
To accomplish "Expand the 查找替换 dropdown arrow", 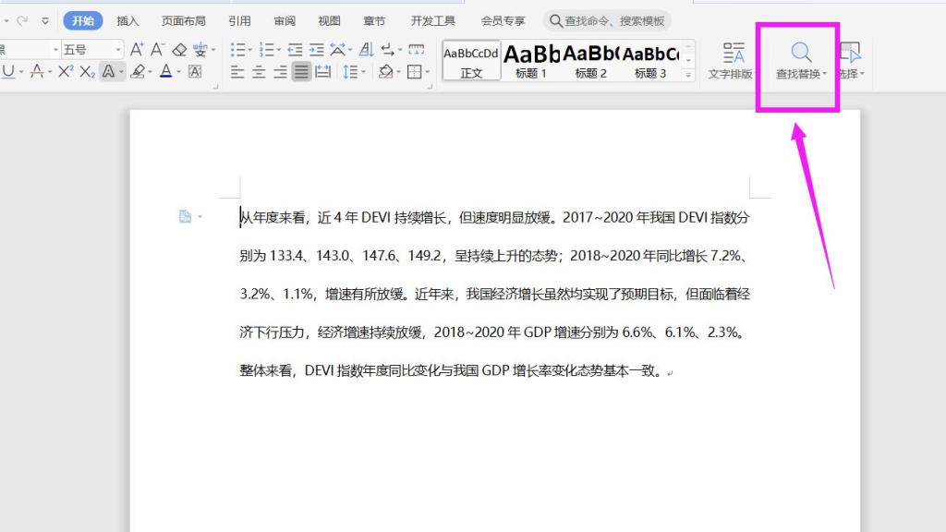I will [x=825, y=74].
